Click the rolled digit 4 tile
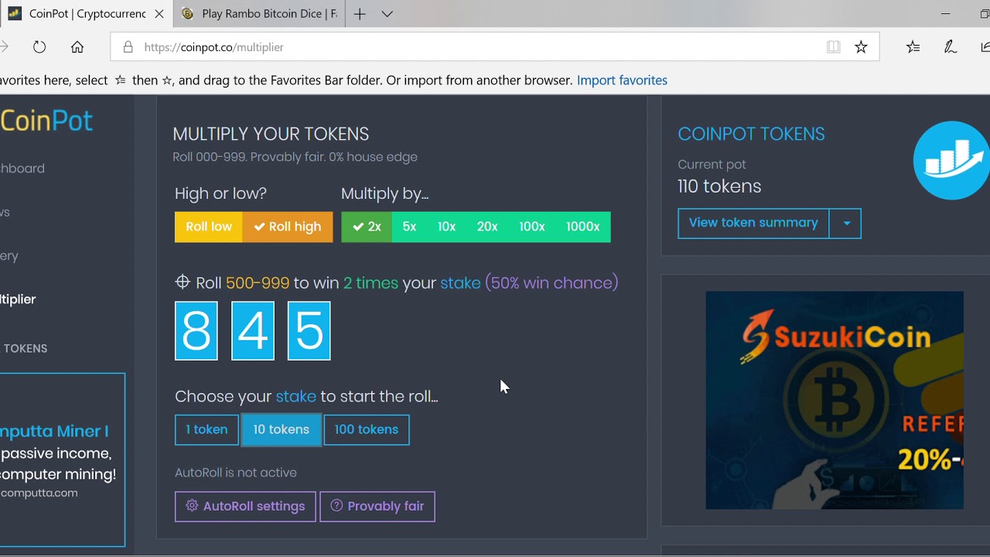Viewport: 990px width, 557px height. (x=253, y=331)
